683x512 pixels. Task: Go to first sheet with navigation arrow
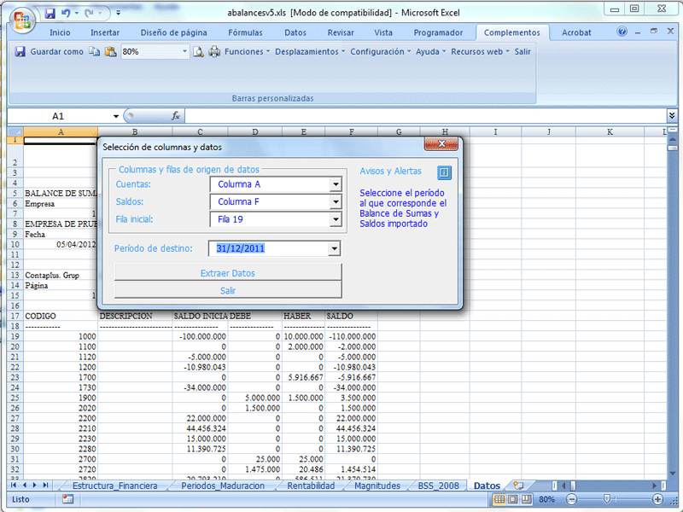click(x=14, y=485)
